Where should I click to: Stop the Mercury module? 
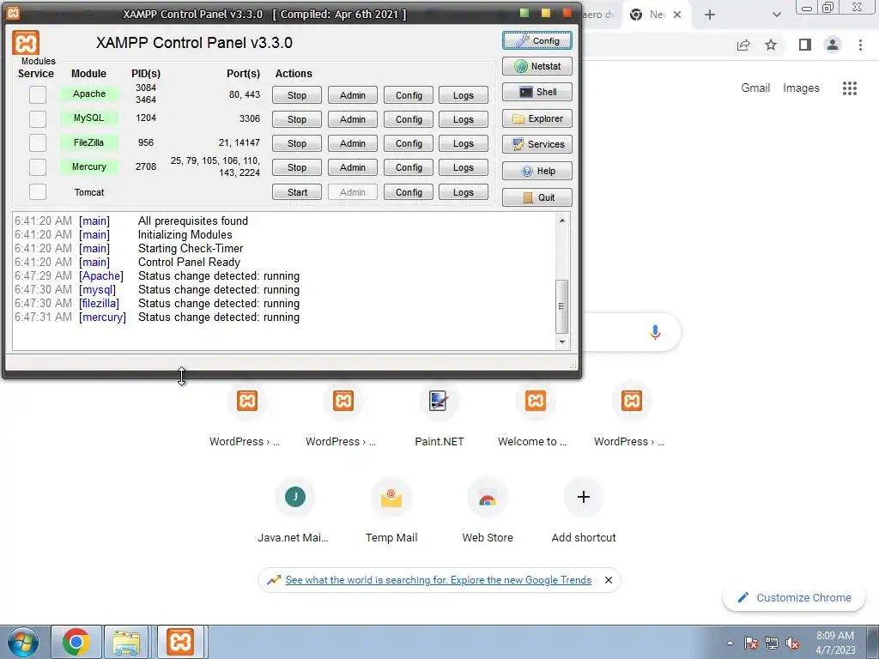pyautogui.click(x=297, y=167)
